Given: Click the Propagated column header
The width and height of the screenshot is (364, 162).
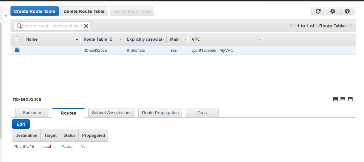Looking at the screenshot, I should pyautogui.click(x=94, y=136).
